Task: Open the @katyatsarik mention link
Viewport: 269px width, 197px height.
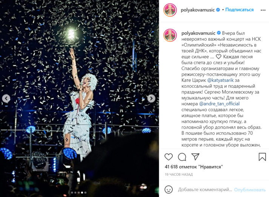Action: [220, 80]
